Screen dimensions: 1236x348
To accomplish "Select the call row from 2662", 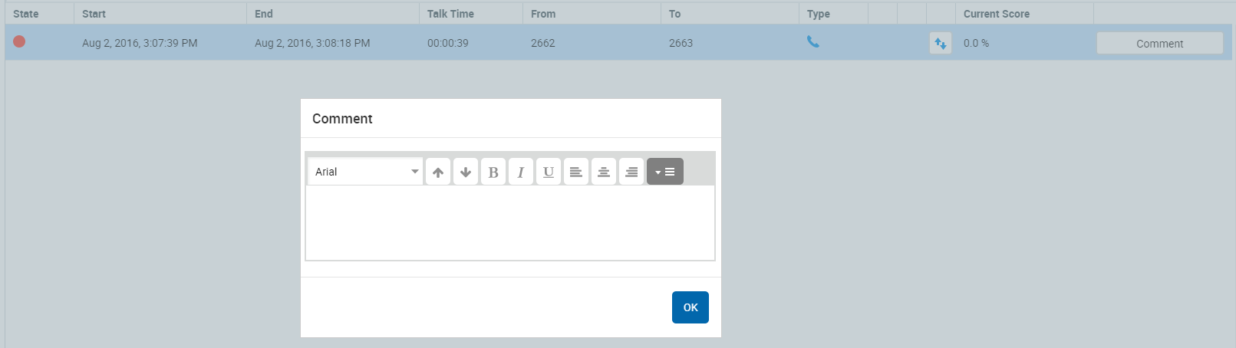I will tap(542, 43).
